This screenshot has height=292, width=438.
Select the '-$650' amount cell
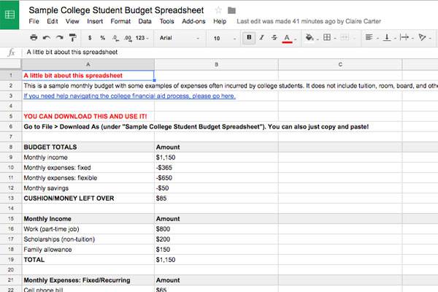click(216, 177)
